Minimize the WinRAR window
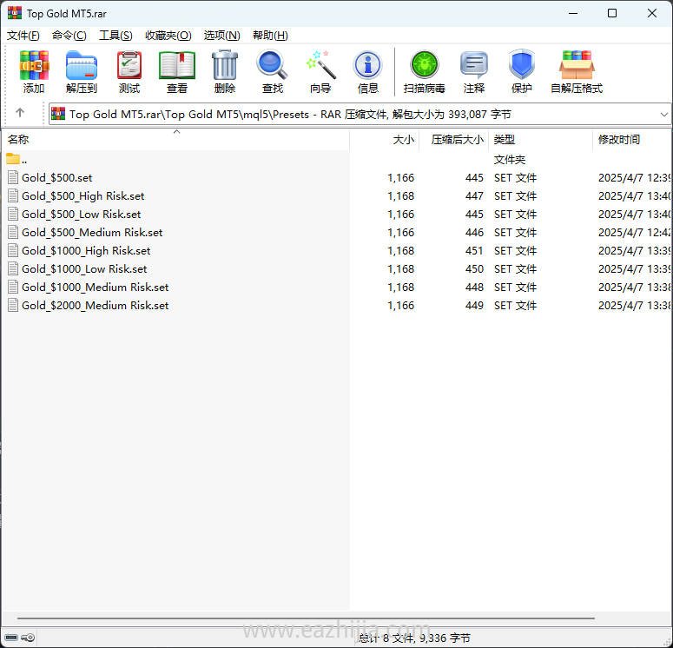 (x=573, y=13)
